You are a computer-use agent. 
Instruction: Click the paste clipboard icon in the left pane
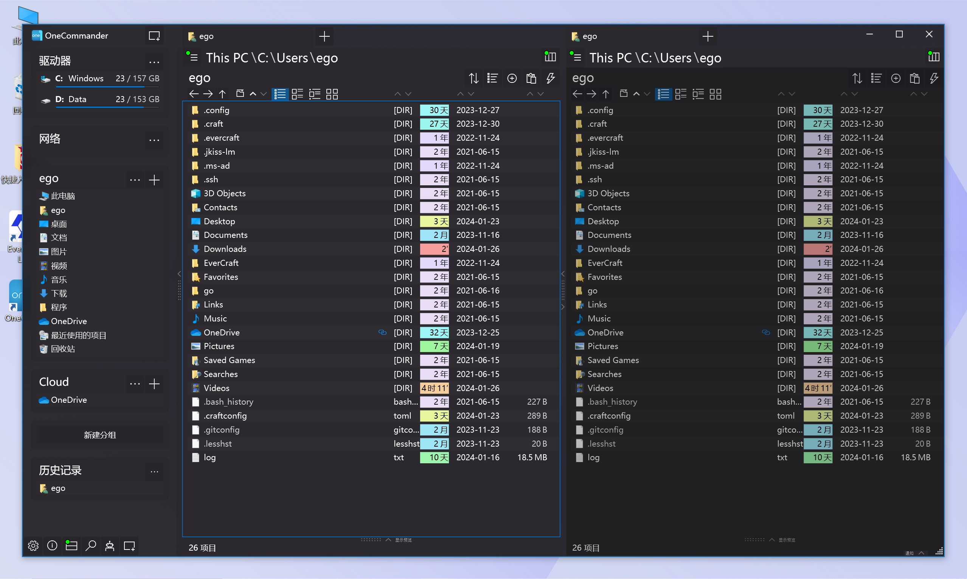[x=531, y=78]
